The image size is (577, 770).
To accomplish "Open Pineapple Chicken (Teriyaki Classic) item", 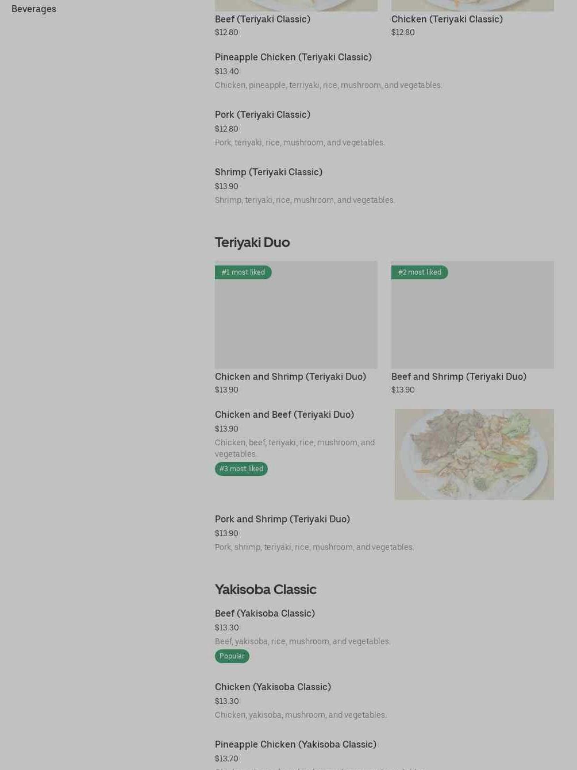I will [x=293, y=57].
